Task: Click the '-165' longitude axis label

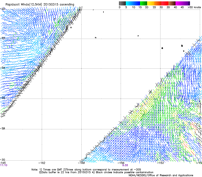Action: click(x=3, y=163)
